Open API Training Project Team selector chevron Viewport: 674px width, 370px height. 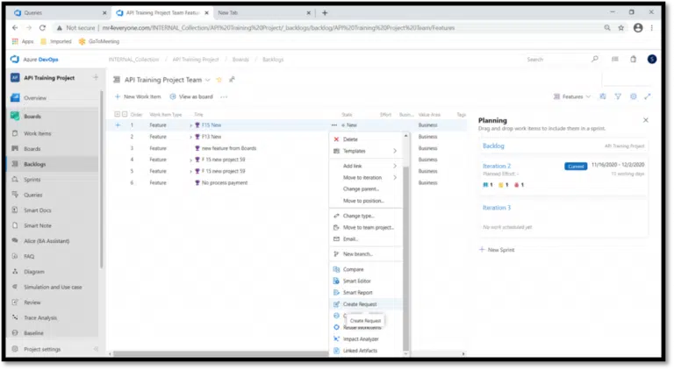click(x=207, y=80)
